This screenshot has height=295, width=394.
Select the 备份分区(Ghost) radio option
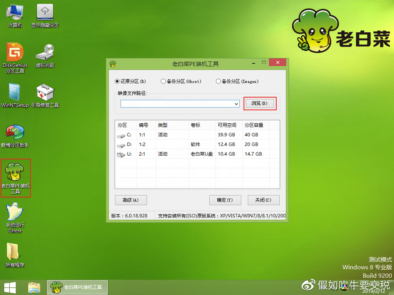(x=163, y=81)
